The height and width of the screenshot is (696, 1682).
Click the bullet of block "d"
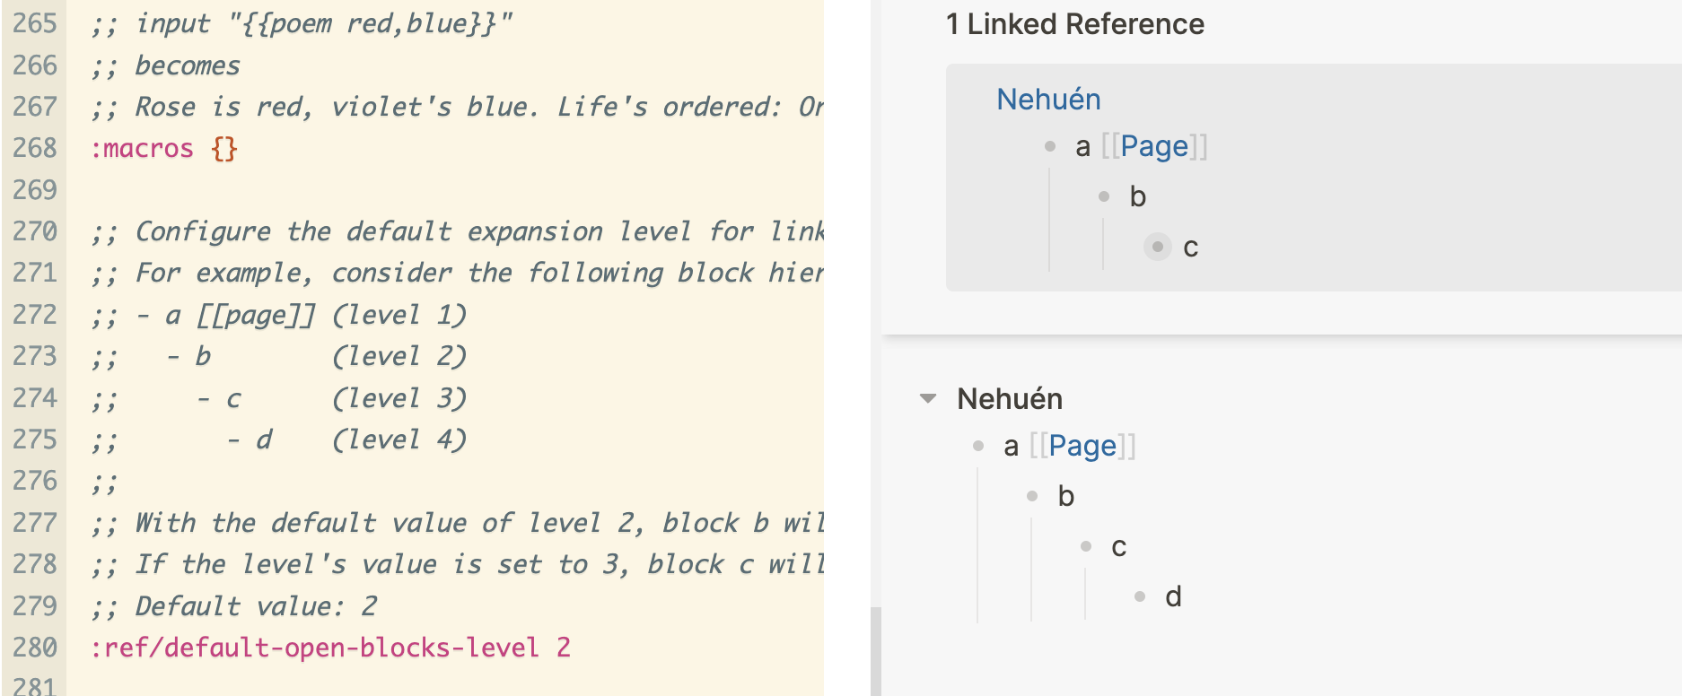pyautogui.click(x=1140, y=596)
